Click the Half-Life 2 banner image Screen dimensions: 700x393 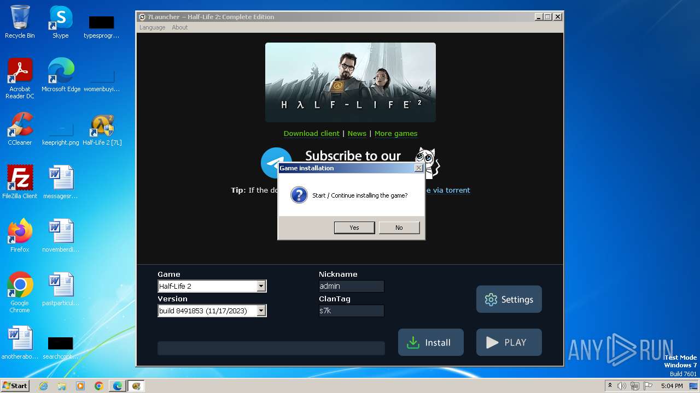tap(351, 82)
